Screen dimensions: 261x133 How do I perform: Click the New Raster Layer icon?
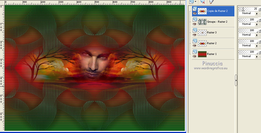(x=191, y=1)
